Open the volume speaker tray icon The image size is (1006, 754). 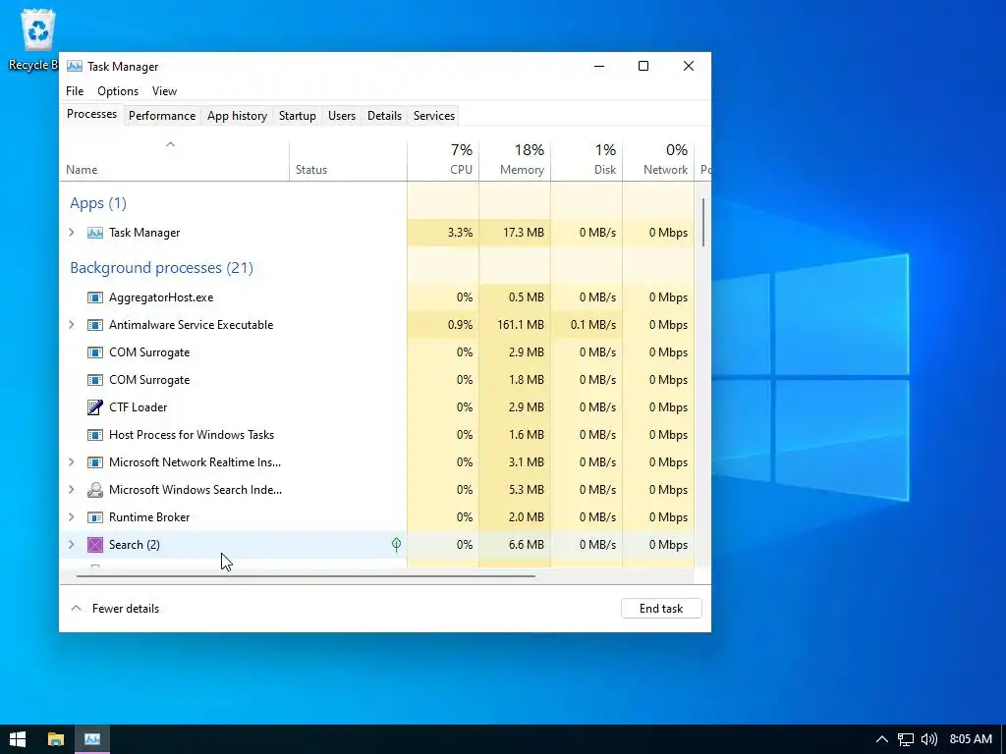pyautogui.click(x=929, y=739)
